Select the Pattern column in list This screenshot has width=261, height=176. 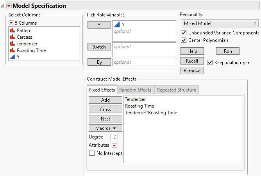tap(24, 30)
